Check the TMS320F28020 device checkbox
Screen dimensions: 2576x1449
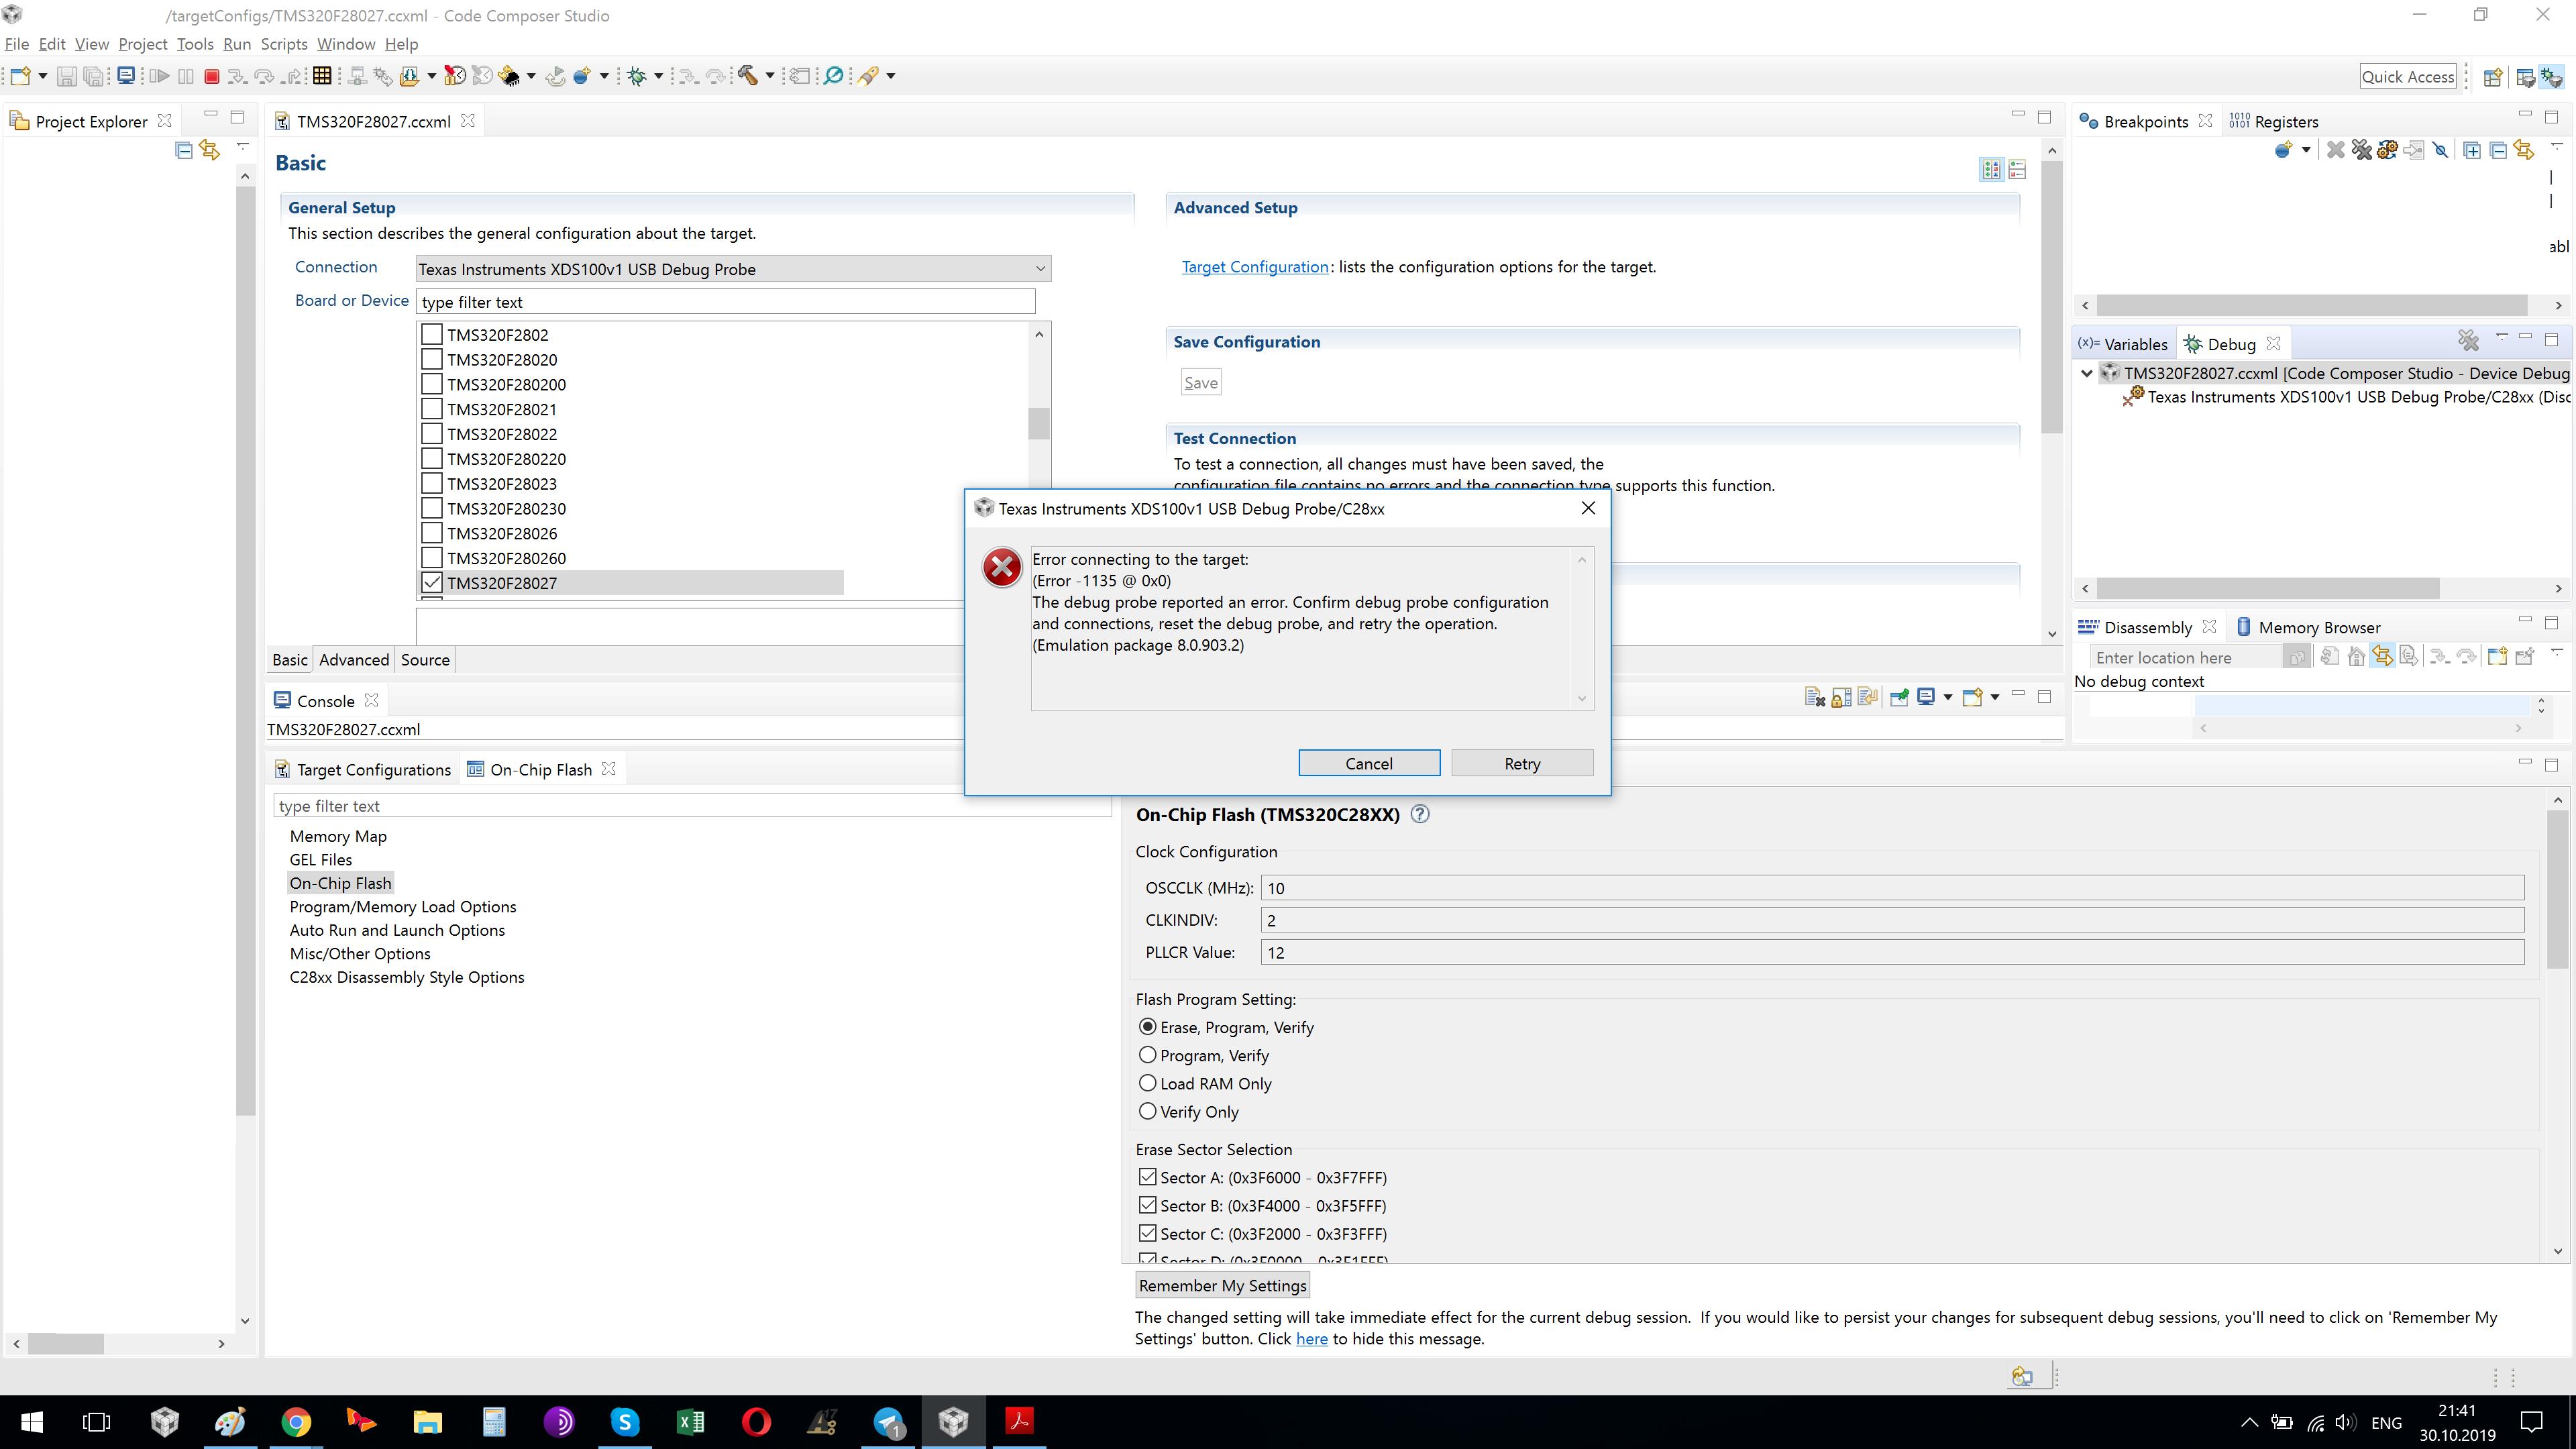point(432,359)
